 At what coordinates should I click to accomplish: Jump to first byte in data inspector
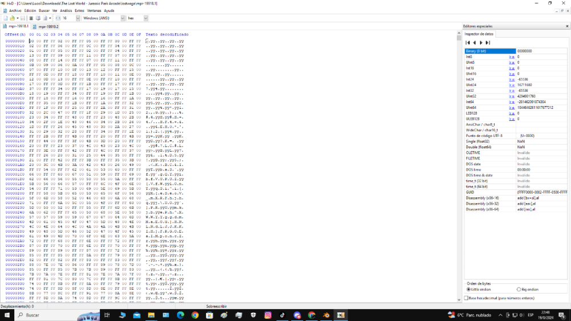coord(468,43)
